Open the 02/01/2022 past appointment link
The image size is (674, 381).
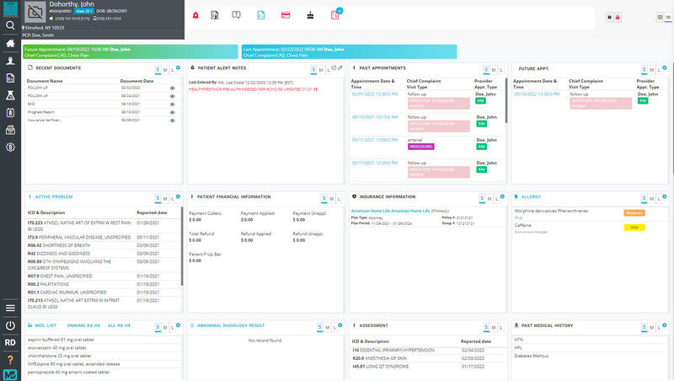pyautogui.click(x=375, y=94)
